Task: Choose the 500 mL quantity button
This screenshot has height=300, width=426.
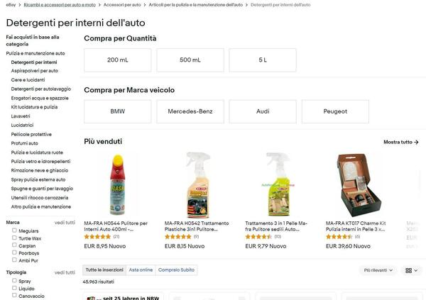Action: point(190,60)
